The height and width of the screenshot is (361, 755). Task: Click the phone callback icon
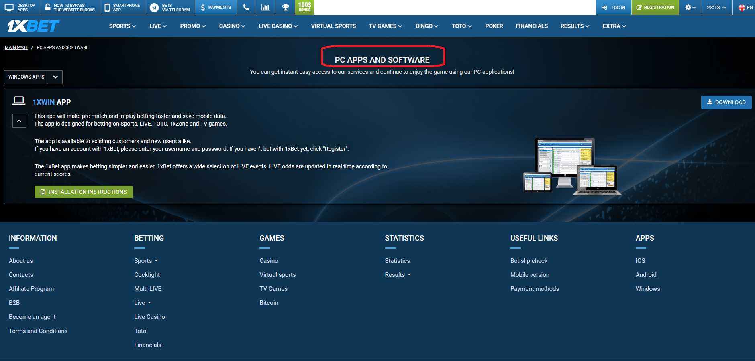[x=246, y=7]
